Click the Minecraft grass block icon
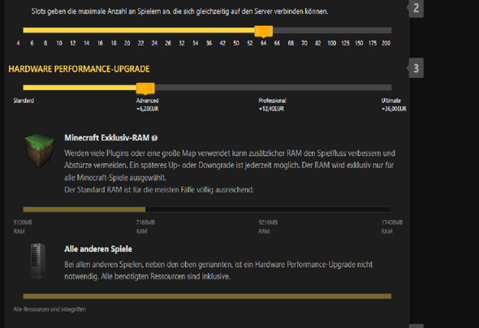 [x=39, y=150]
